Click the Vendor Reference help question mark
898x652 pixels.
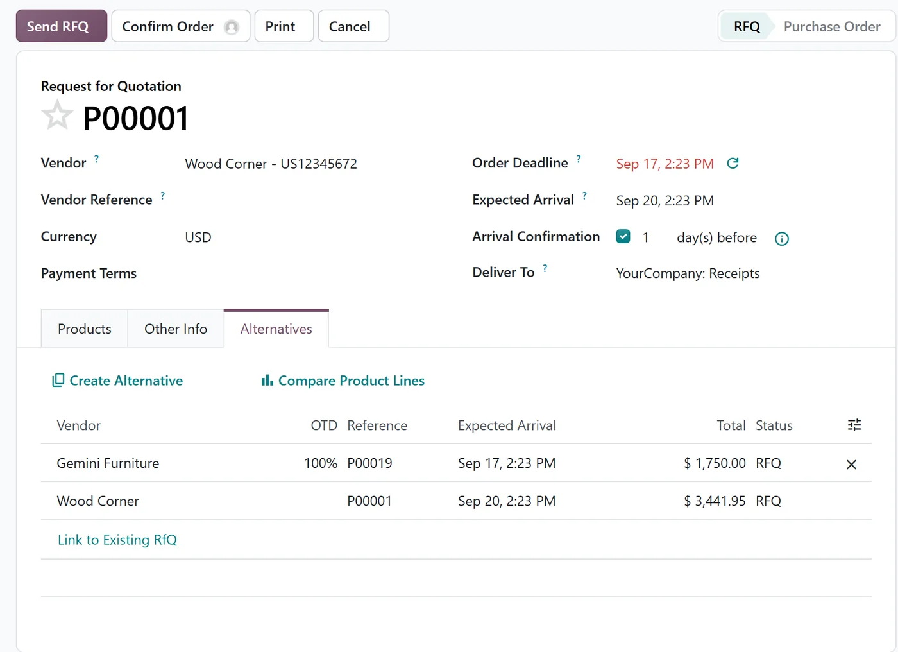[x=162, y=196]
